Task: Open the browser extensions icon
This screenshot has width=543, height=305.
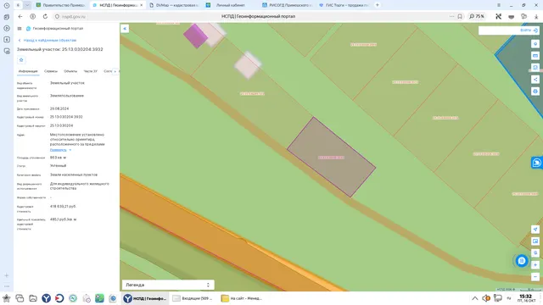Action: [524, 16]
